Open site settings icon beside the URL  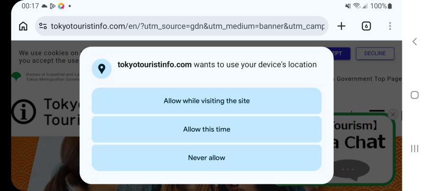pyautogui.click(x=43, y=26)
